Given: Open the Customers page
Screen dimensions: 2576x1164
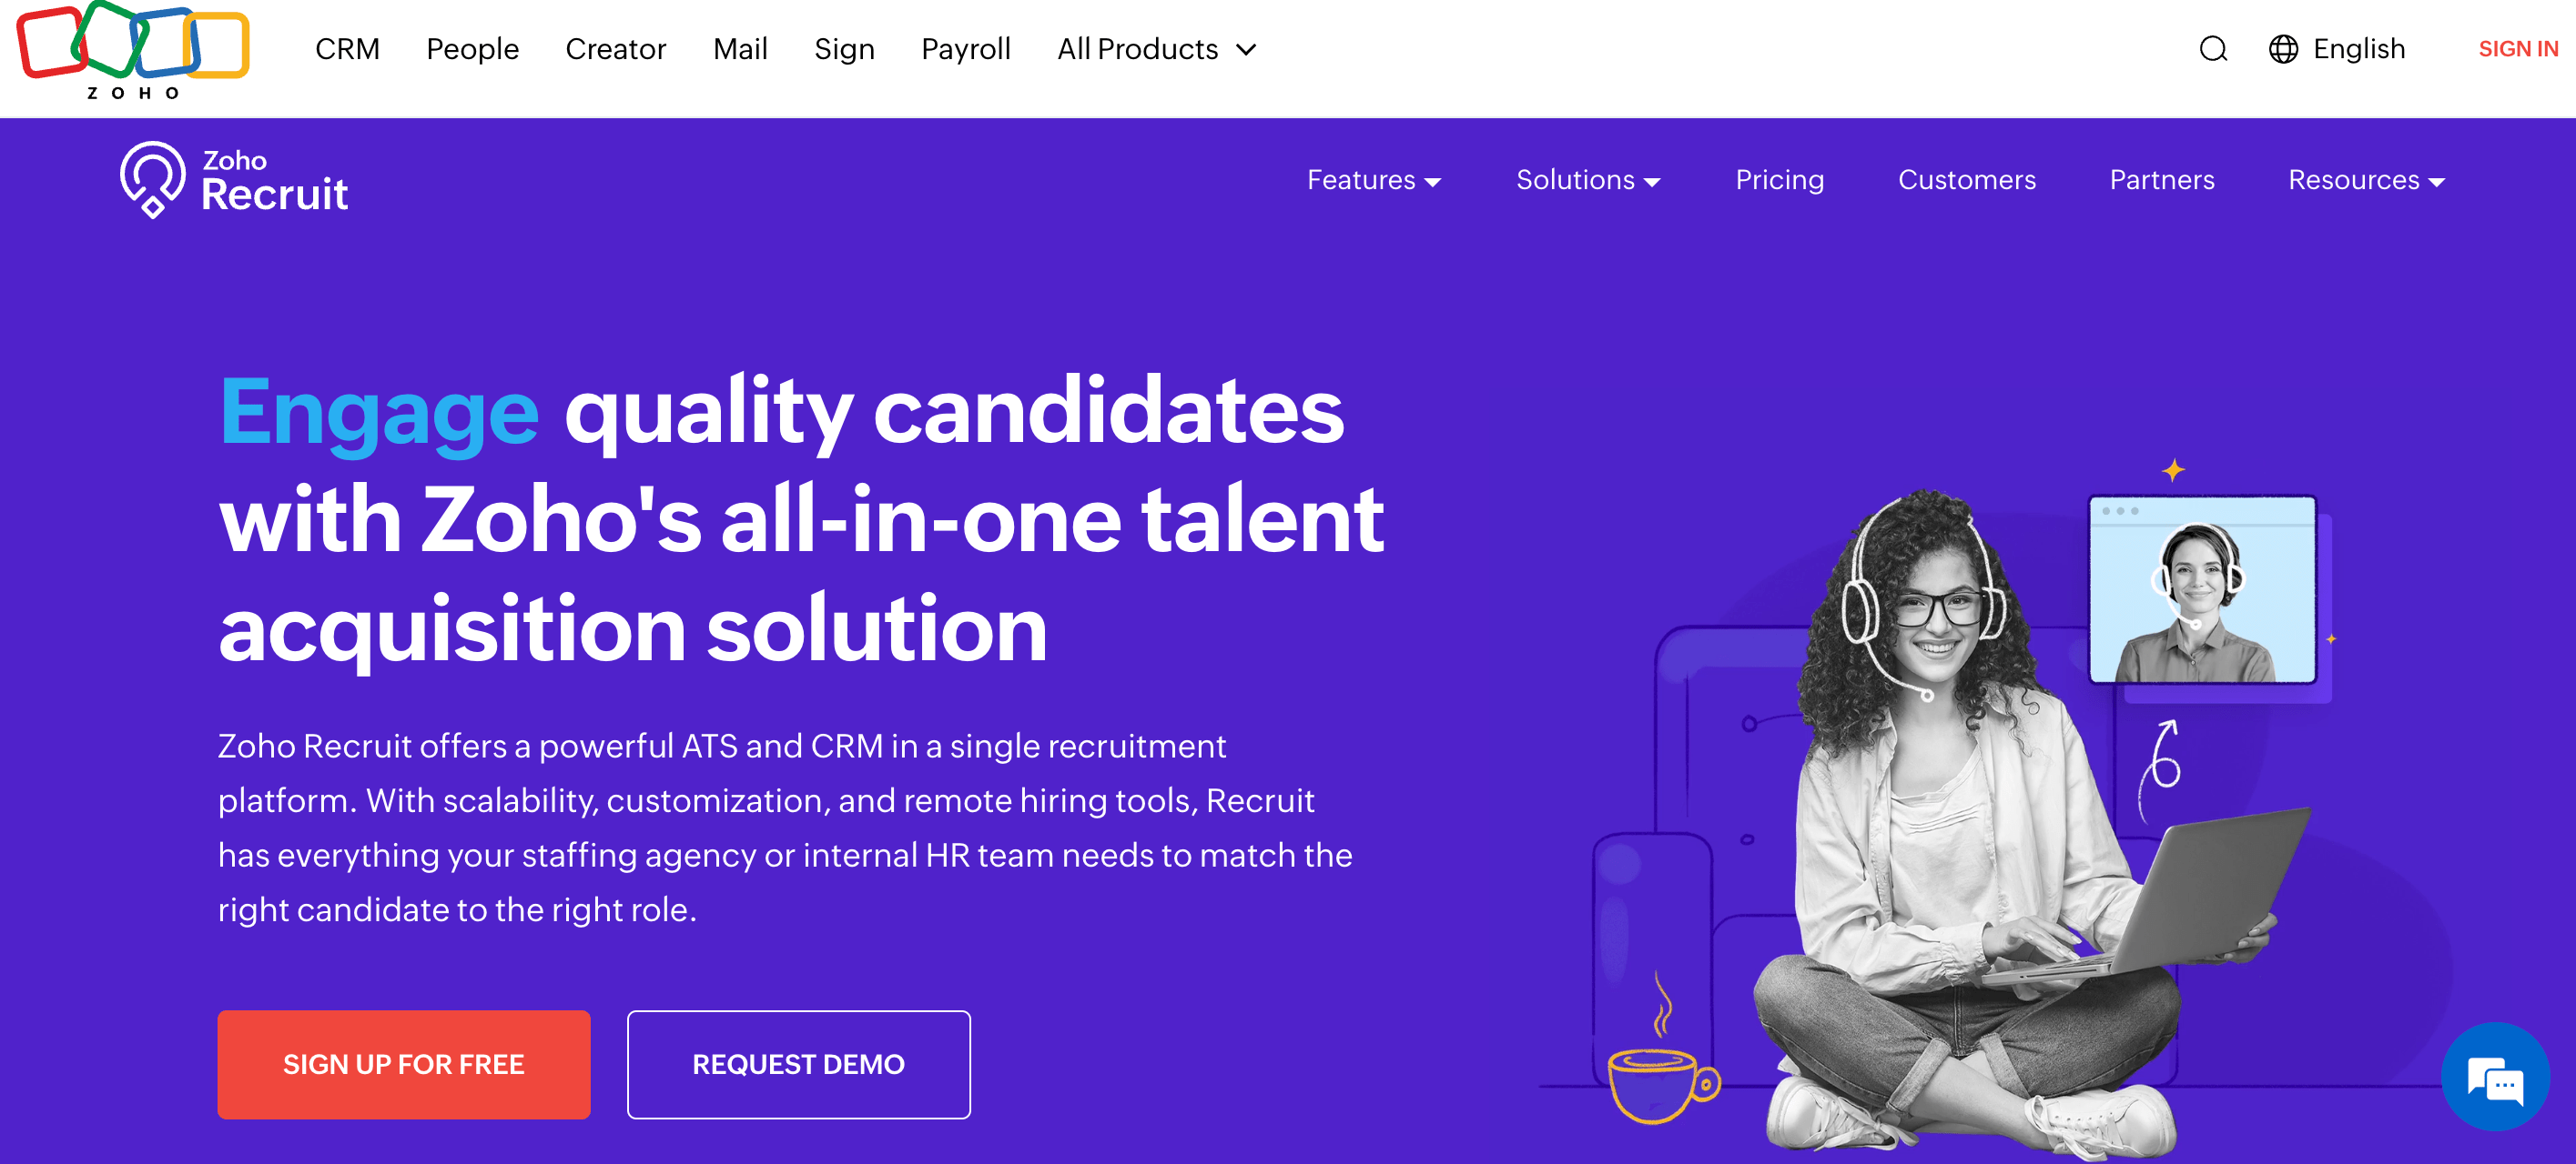Looking at the screenshot, I should click(x=1966, y=181).
